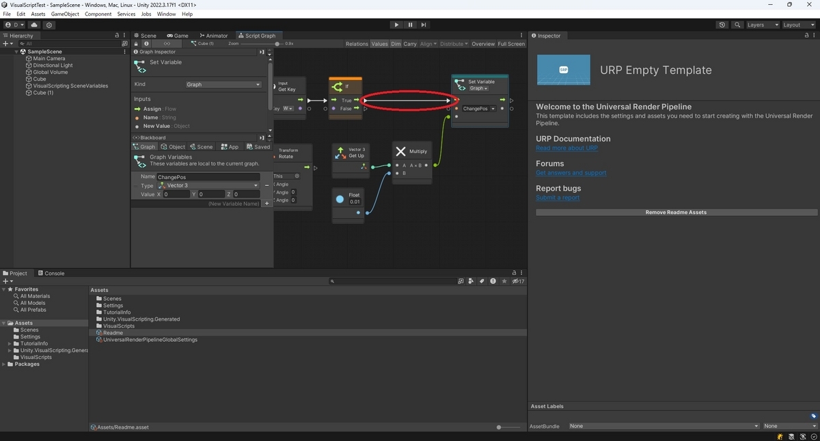
Task: Open the global search magnifier icon
Action: click(738, 25)
